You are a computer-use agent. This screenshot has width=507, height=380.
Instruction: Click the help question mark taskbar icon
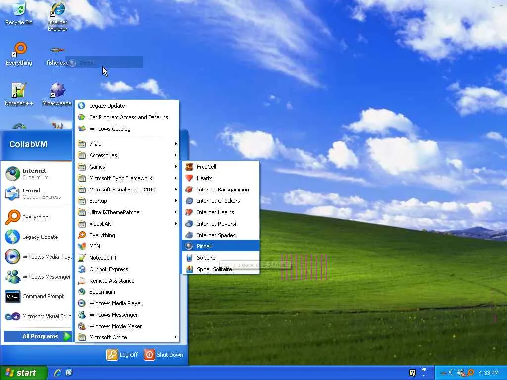tap(412, 373)
